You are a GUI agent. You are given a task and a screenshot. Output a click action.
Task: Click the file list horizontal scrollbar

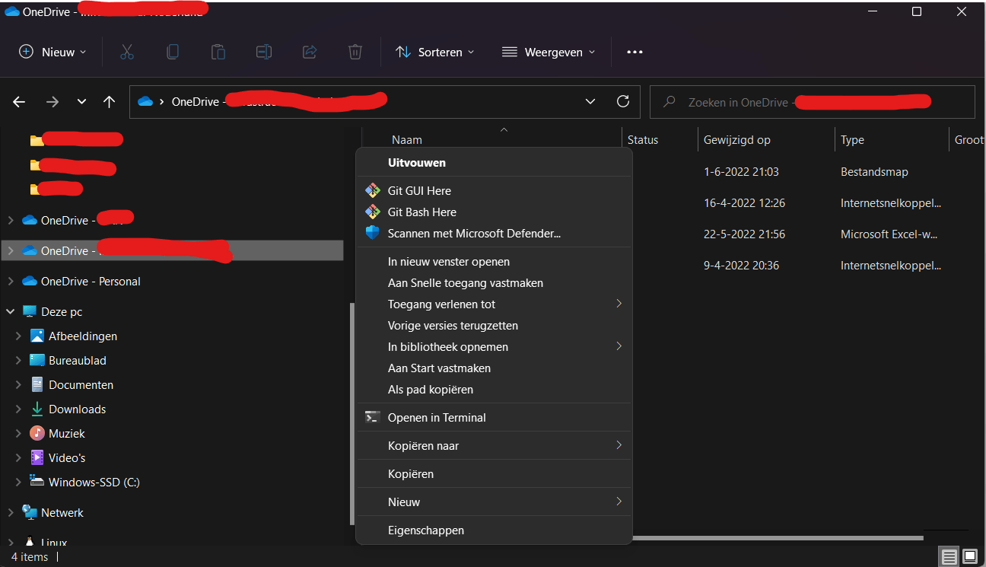click(777, 537)
